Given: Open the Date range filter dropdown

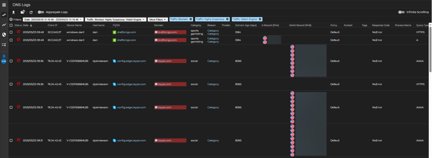Looking at the screenshot, I should point(53,19).
